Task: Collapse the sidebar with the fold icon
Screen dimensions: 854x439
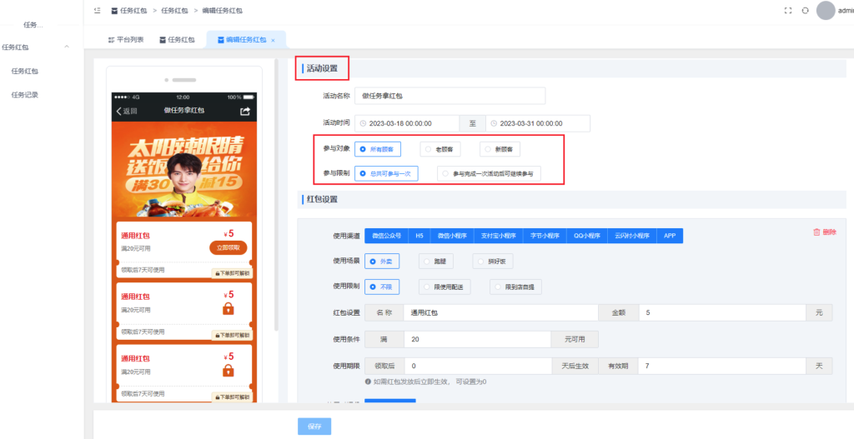Action: (98, 11)
